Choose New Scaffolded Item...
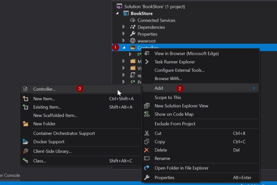Screen dimensions: 277x185 pos(55,115)
